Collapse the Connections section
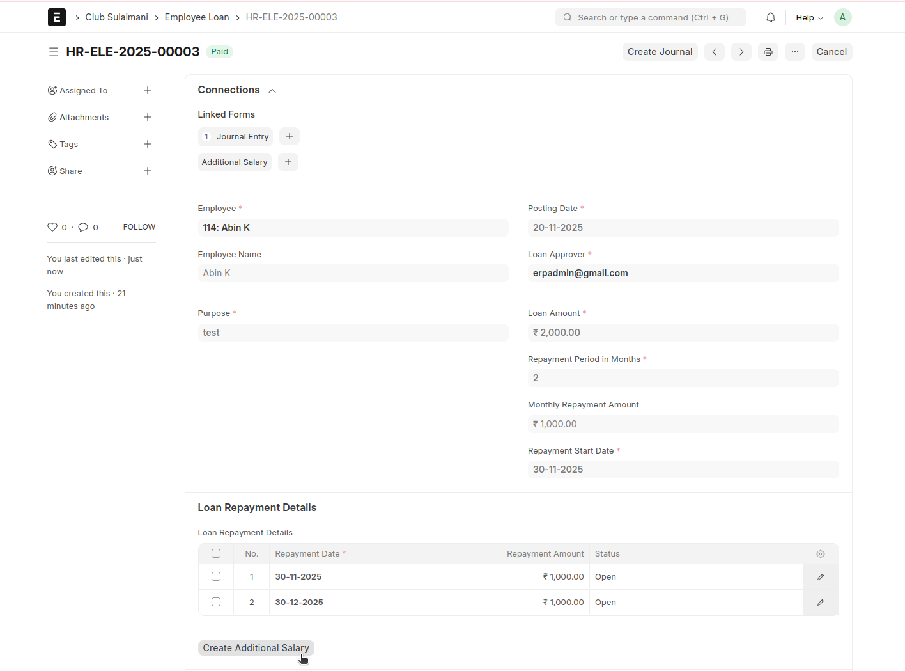 point(272,91)
